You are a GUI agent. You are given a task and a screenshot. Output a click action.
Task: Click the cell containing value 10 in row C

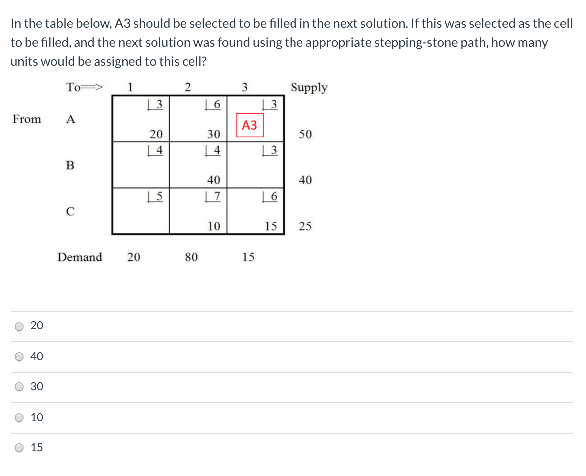click(213, 226)
